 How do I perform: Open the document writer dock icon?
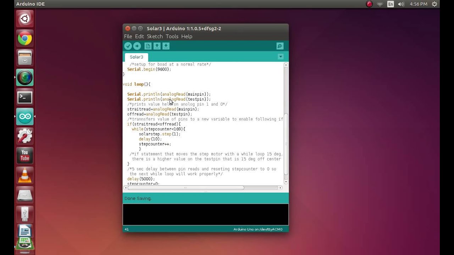coord(25,231)
